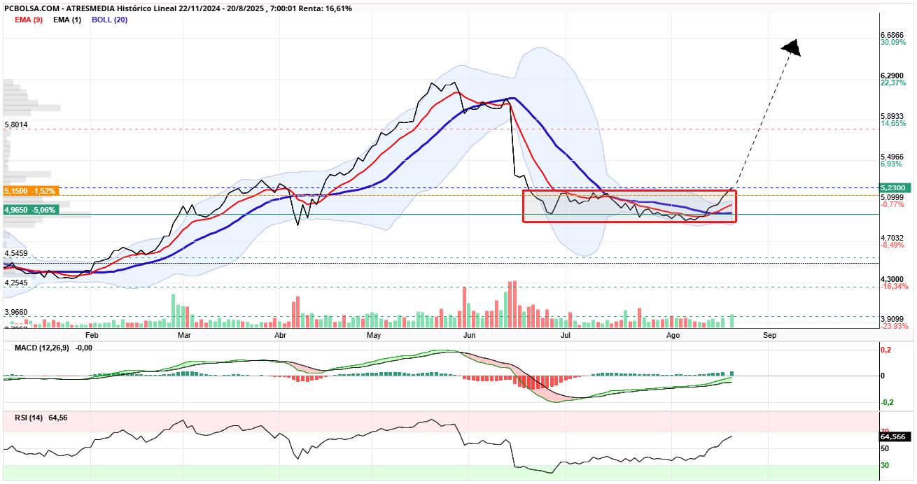Click the Mar month label on time axis

[x=185, y=336]
